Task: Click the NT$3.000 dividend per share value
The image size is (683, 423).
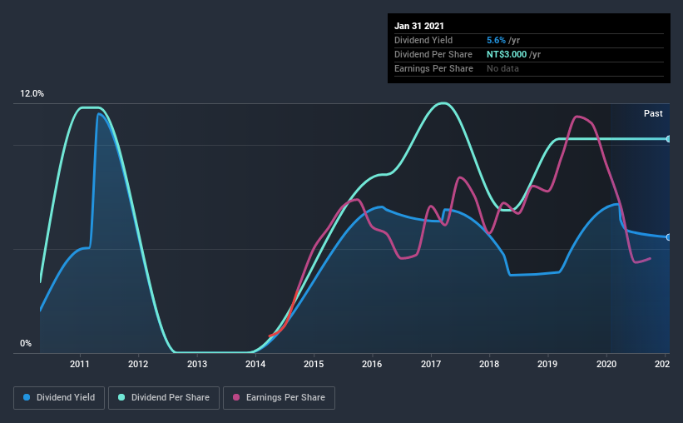Action: click(507, 54)
